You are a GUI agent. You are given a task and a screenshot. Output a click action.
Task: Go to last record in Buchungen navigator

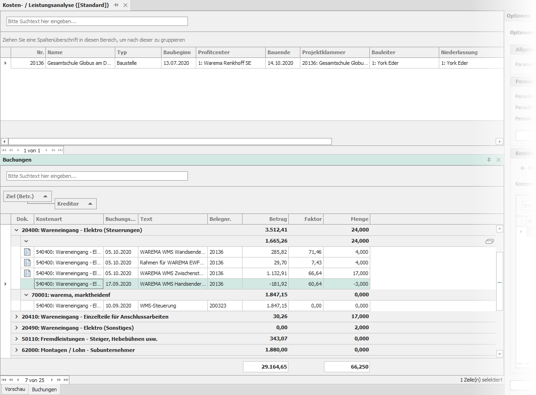(66, 380)
